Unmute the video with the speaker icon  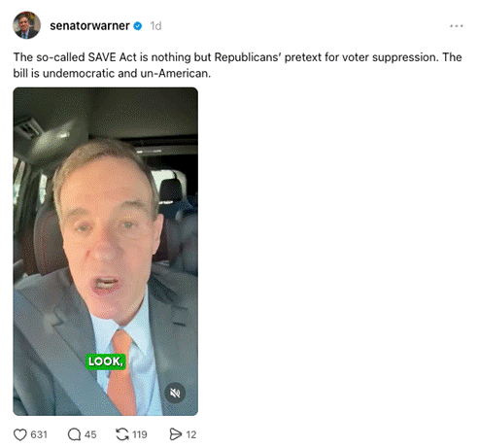(175, 393)
